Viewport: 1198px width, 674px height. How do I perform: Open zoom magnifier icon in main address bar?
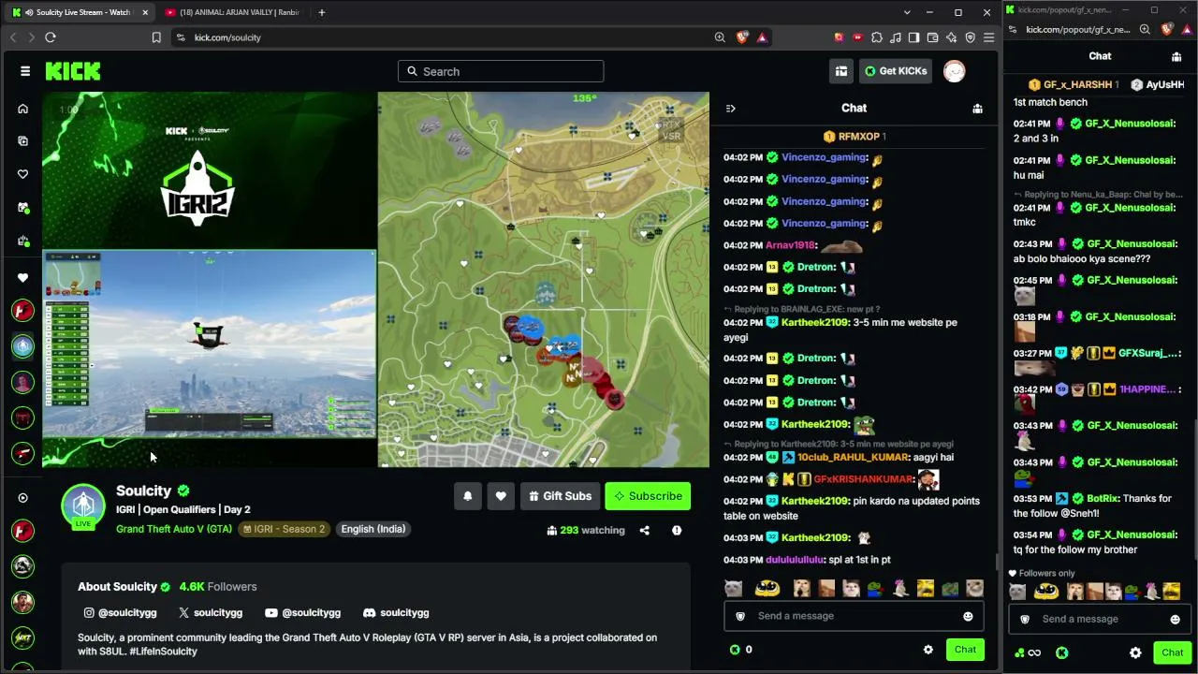click(x=720, y=37)
